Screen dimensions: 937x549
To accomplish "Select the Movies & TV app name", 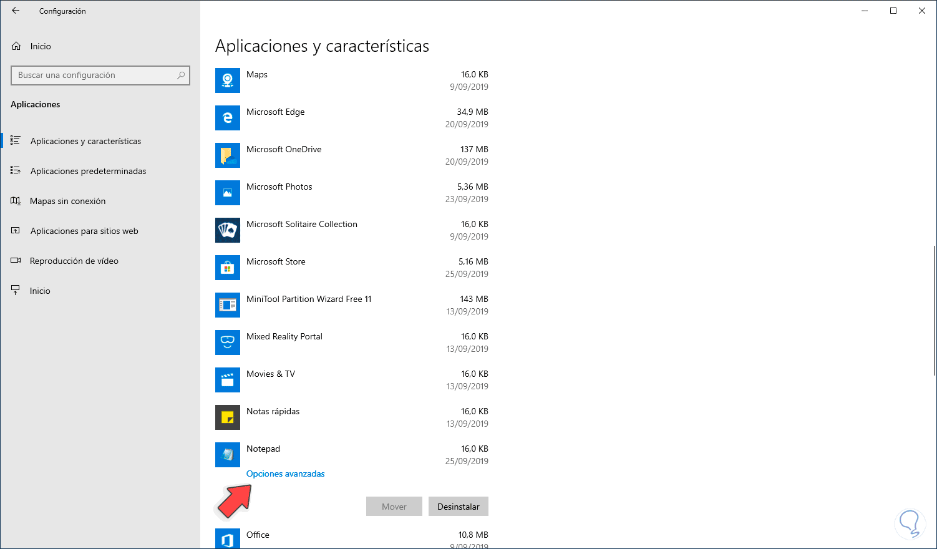I will click(x=271, y=374).
